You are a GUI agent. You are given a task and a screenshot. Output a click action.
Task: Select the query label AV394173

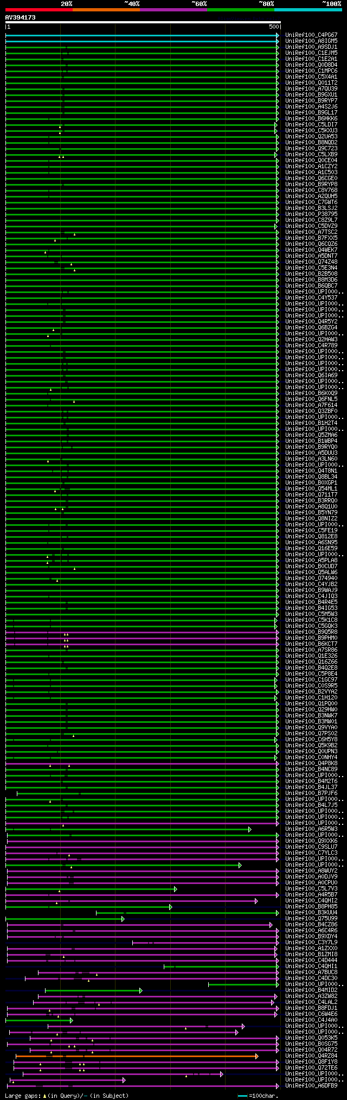click(21, 17)
